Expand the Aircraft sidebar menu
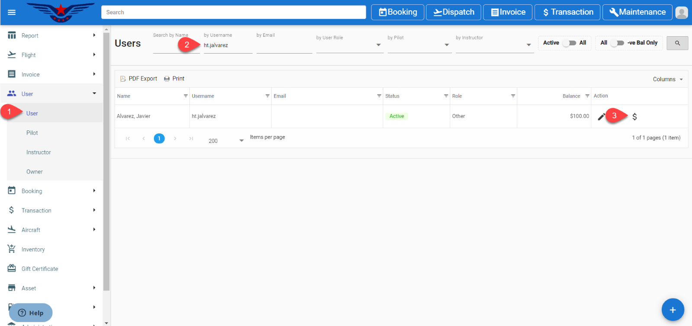The height and width of the screenshot is (326, 692). pos(52,230)
